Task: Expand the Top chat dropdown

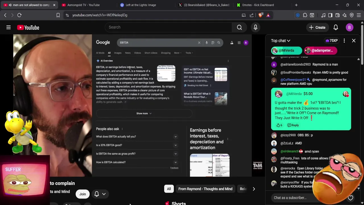Action: (x=280, y=41)
